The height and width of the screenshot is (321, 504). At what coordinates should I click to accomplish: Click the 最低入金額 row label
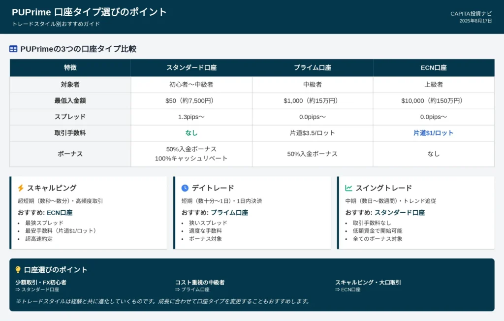[x=70, y=100]
